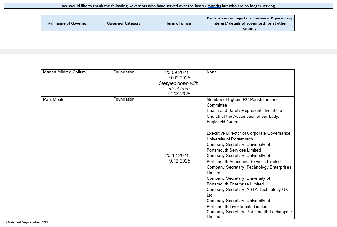Click the italic "Stepped down with effect" note
This screenshot has width=337, height=227.
tap(178, 88)
